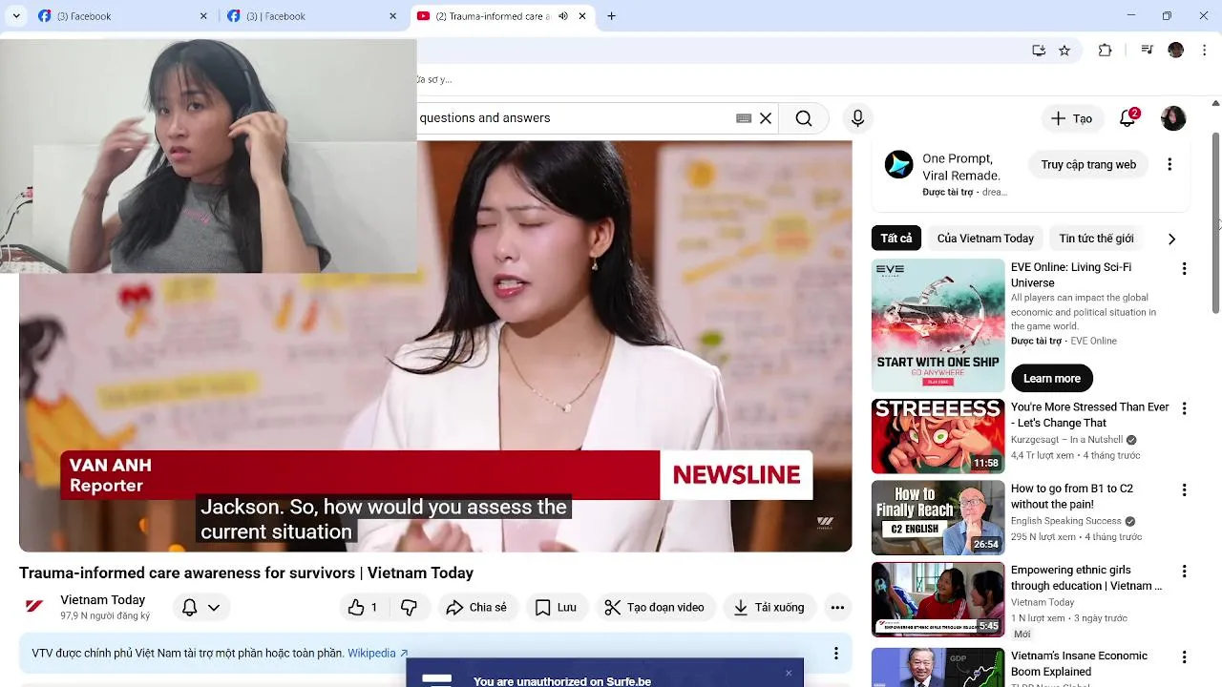Expand the subscription notification bell dropdown
Image resolution: width=1222 pixels, height=687 pixels.
pyautogui.click(x=214, y=607)
